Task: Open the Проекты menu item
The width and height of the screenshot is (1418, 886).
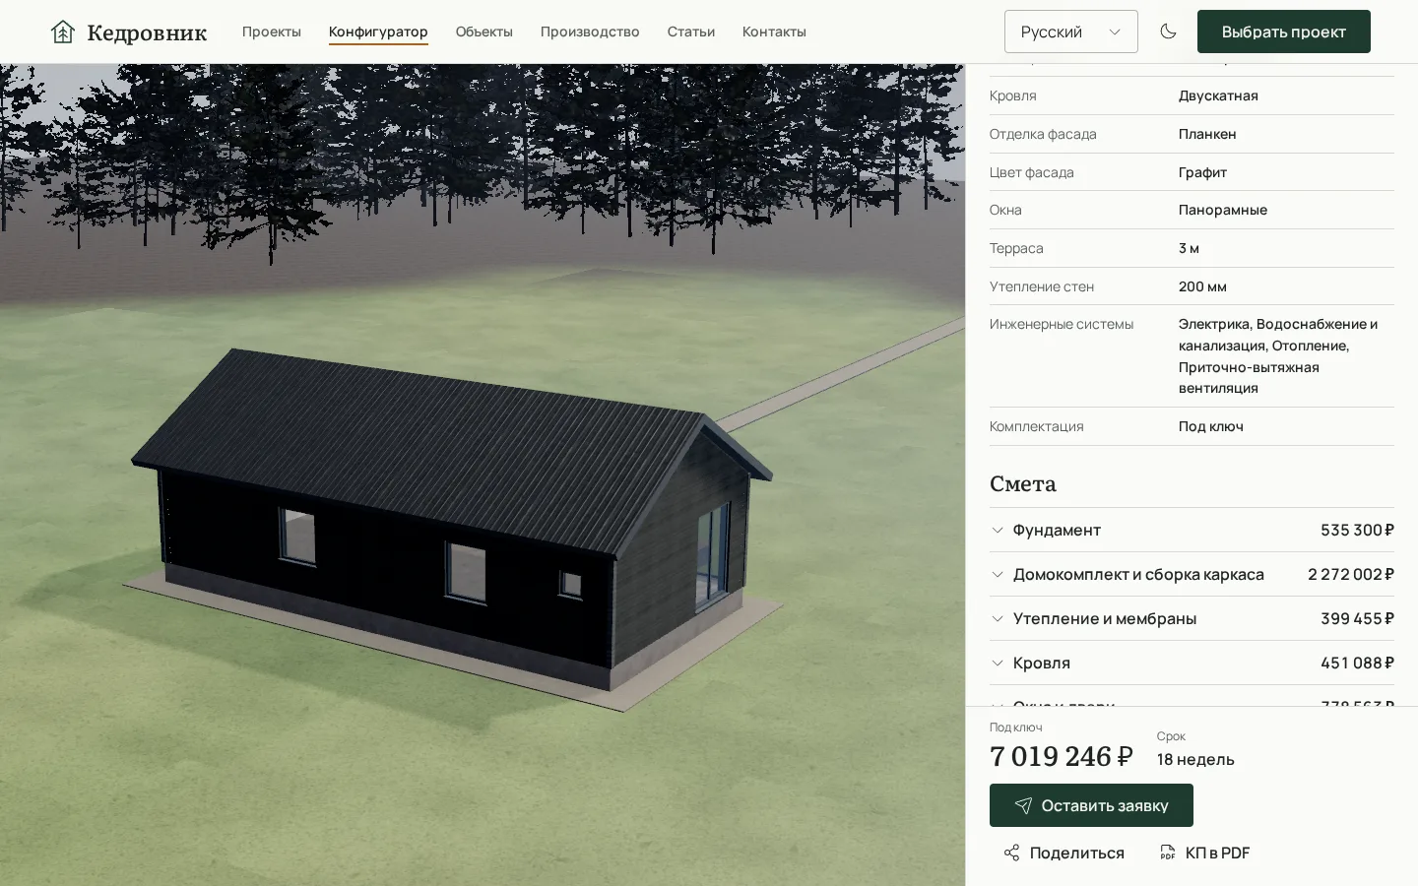Action: click(272, 32)
